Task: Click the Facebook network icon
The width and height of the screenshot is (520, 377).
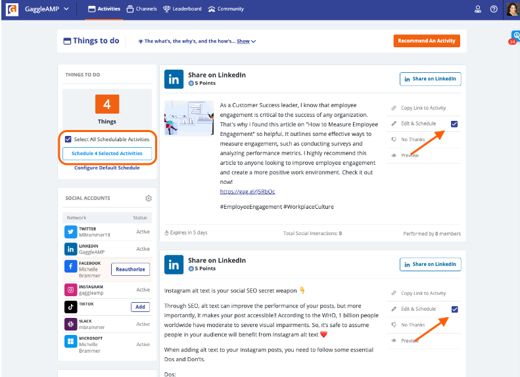Action: 70,266
